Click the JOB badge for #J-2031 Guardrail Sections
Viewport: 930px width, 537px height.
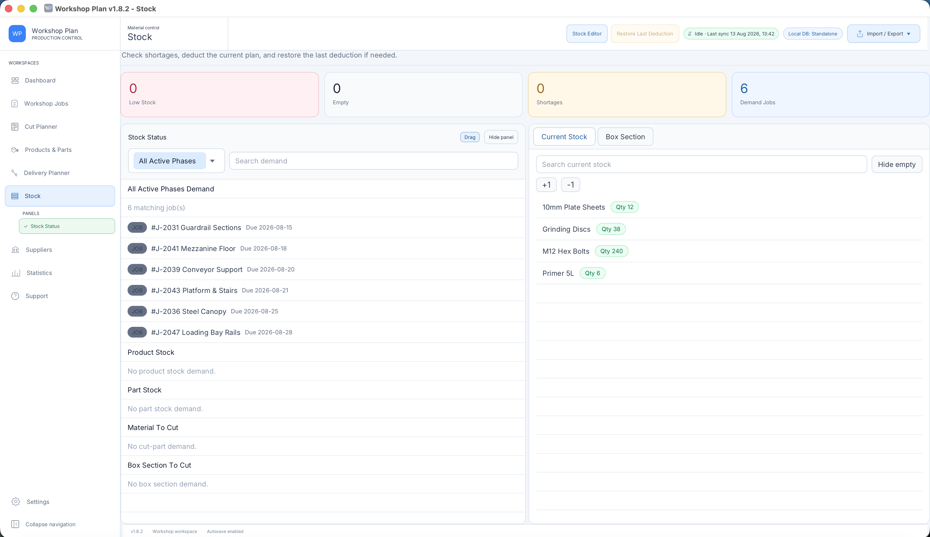tap(137, 227)
